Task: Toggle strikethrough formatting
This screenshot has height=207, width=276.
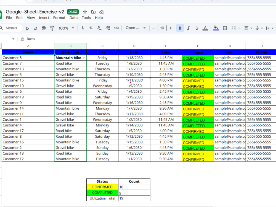Action: click(197, 28)
